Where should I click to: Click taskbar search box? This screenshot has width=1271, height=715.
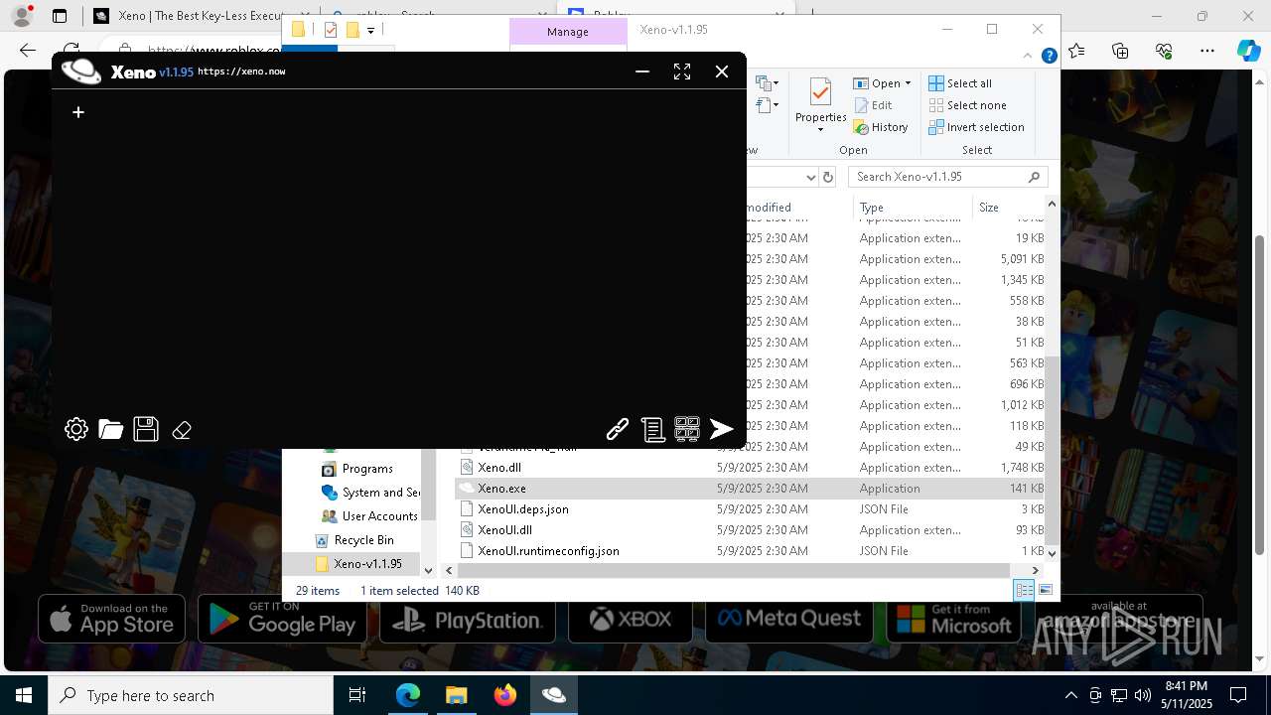pyautogui.click(x=191, y=695)
